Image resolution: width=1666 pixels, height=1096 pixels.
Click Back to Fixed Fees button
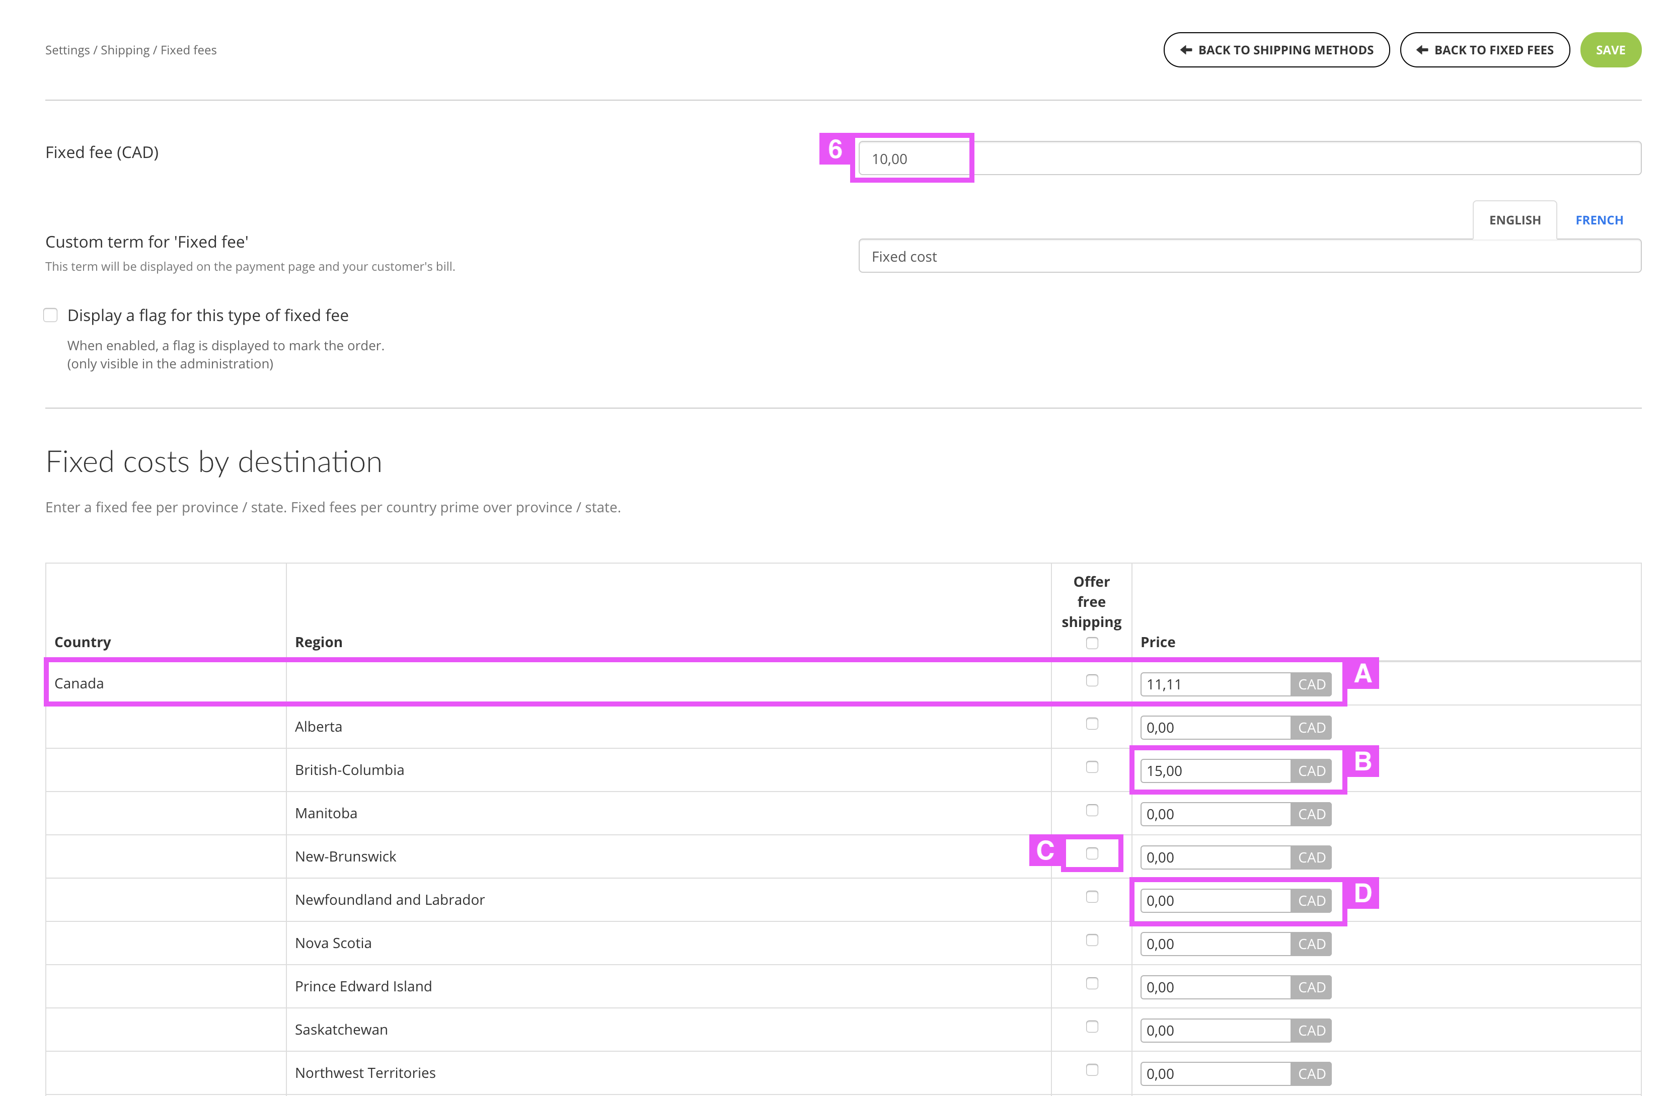tap(1485, 50)
